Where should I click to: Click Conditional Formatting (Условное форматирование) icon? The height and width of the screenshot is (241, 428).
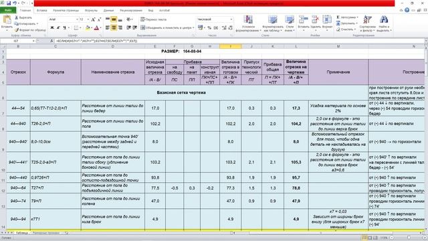tap(248, 19)
